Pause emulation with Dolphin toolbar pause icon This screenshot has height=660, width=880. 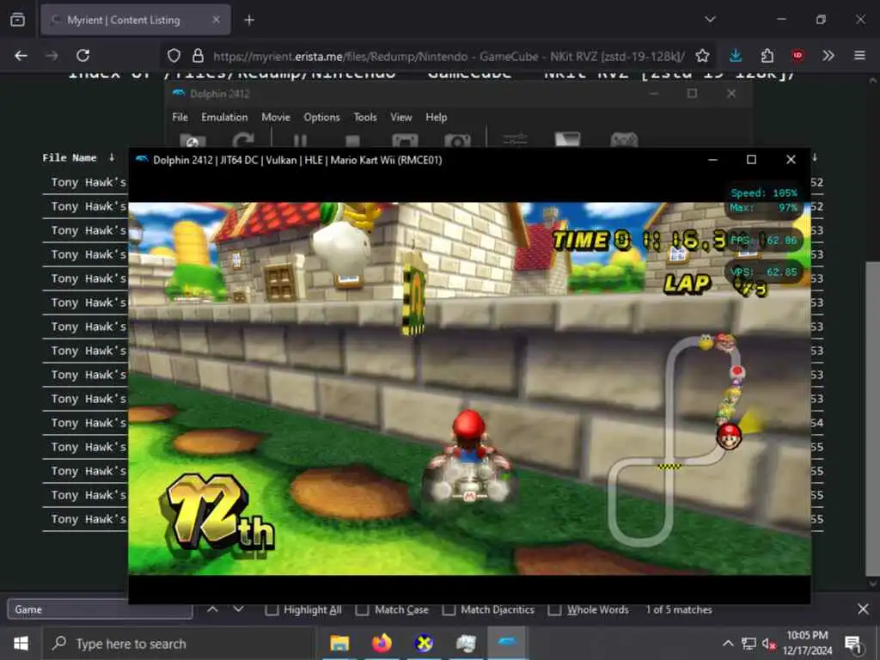tap(300, 142)
